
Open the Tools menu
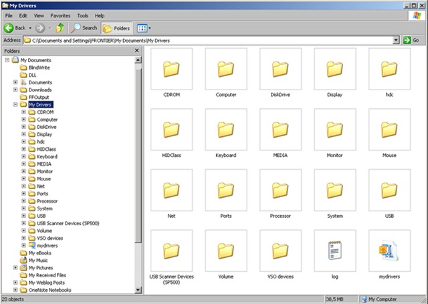(82, 16)
